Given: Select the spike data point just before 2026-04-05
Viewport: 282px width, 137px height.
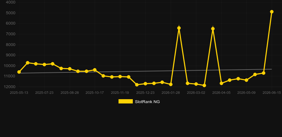Looking at the screenshot, I should point(213,29).
